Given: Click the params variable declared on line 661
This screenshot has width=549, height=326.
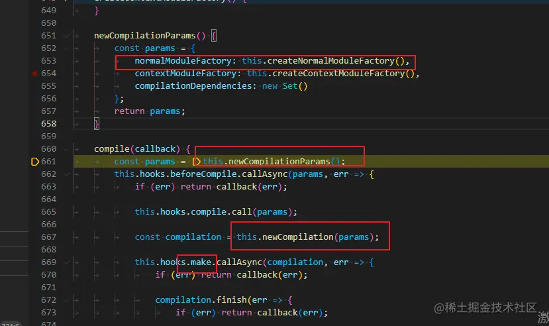Looking at the screenshot, I should tap(160, 162).
